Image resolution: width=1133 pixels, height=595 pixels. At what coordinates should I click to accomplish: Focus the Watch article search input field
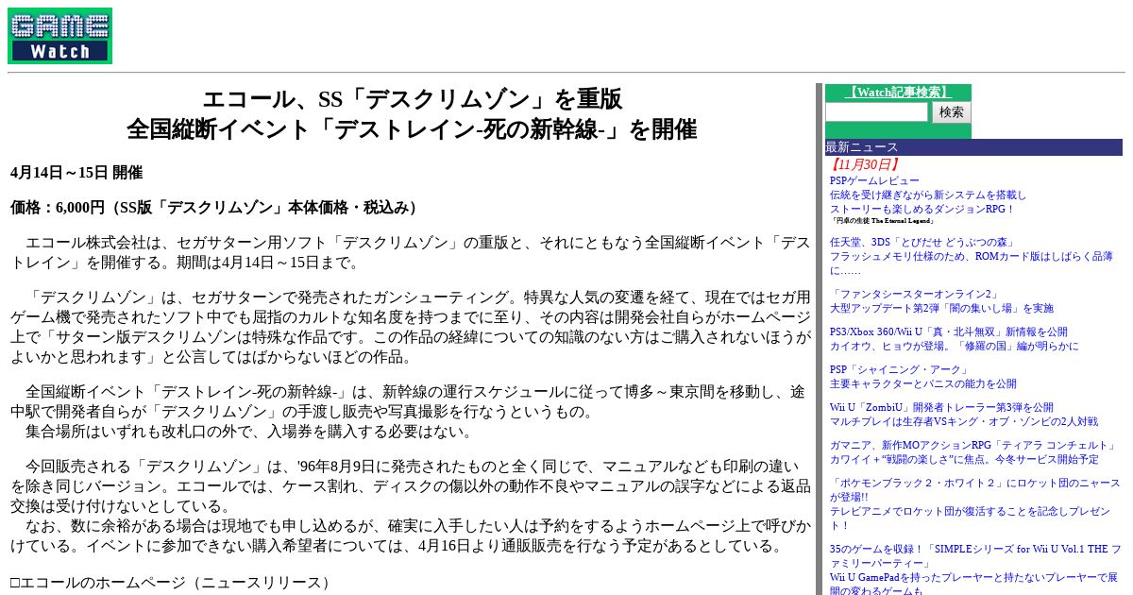[x=877, y=112]
